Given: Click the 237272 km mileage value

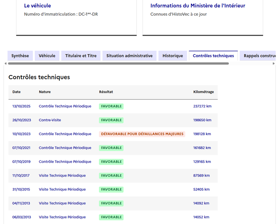Looking at the screenshot, I should click(202, 106).
